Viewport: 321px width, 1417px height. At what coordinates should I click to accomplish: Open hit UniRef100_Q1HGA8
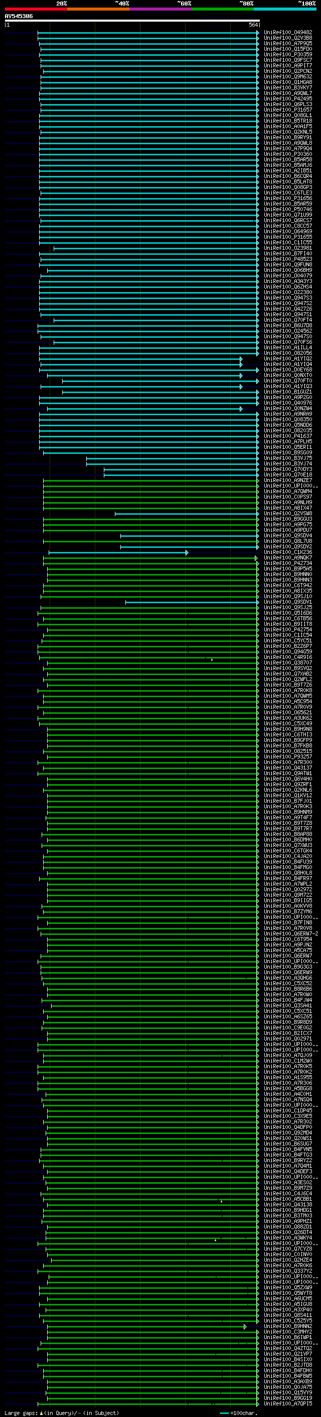pyautogui.click(x=287, y=82)
